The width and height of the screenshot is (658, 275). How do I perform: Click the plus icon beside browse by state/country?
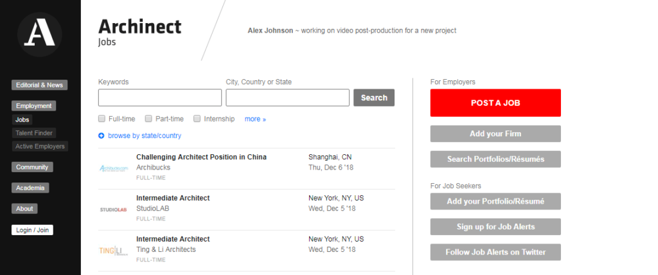(101, 136)
